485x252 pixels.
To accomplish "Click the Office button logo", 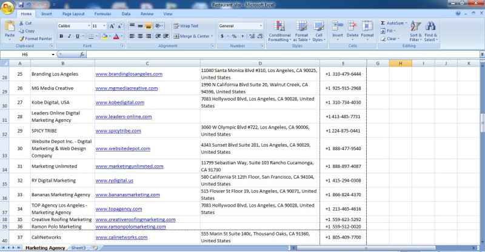I will click(7, 7).
